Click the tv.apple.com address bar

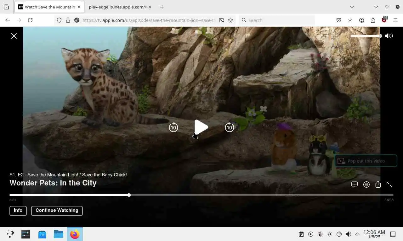coord(149,20)
